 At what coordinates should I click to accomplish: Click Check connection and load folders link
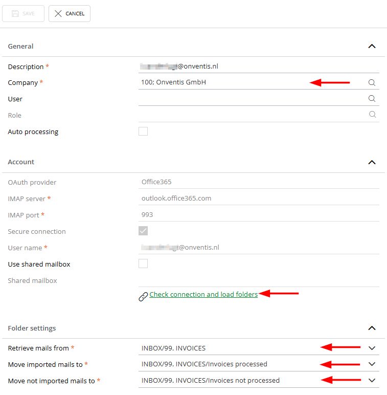(203, 295)
